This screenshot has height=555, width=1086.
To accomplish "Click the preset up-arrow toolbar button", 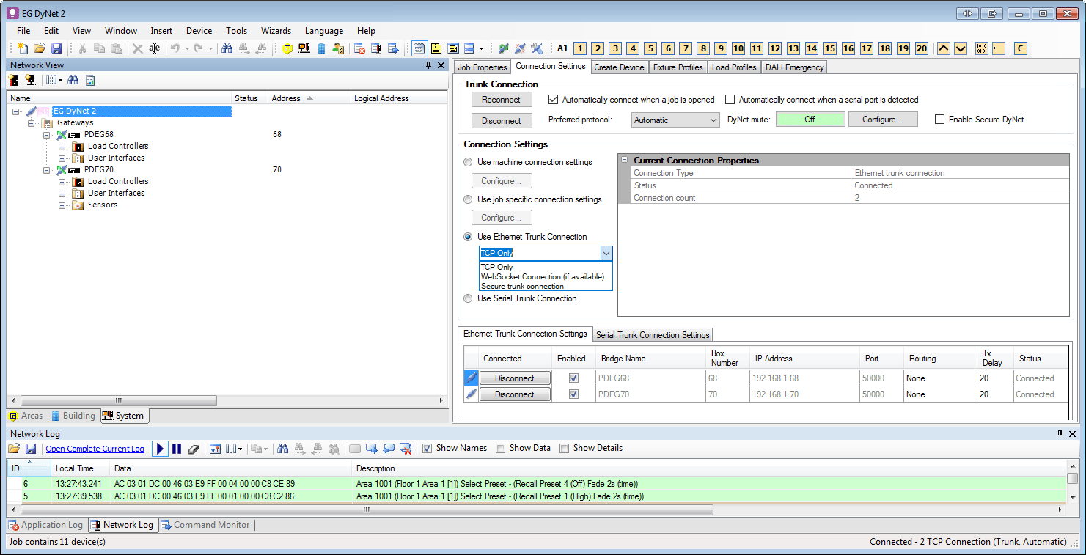I will point(944,48).
